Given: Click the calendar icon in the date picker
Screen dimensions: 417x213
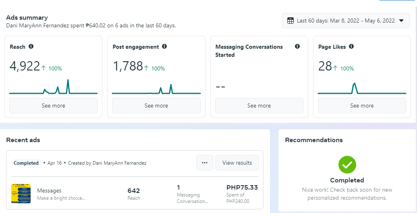Looking at the screenshot, I should point(290,21).
